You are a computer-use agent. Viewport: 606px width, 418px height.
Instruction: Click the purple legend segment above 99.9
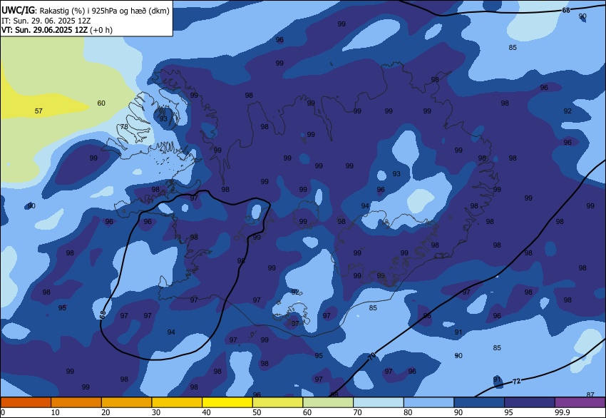pos(580,402)
